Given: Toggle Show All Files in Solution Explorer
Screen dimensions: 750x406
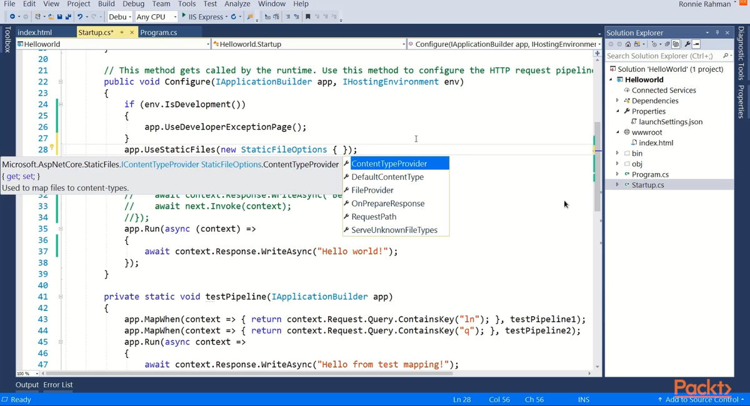Looking at the screenshot, I should click(676, 44).
